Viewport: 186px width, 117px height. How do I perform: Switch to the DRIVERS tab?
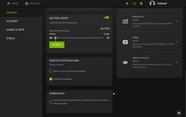(32, 4)
